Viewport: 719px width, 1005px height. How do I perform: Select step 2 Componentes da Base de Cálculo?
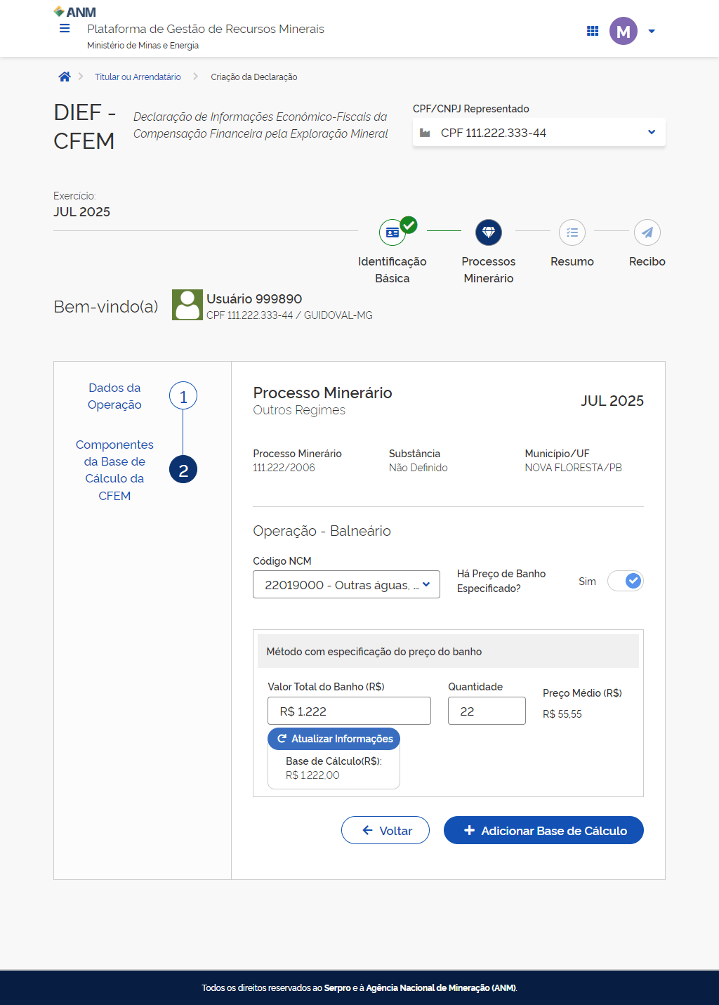point(183,470)
